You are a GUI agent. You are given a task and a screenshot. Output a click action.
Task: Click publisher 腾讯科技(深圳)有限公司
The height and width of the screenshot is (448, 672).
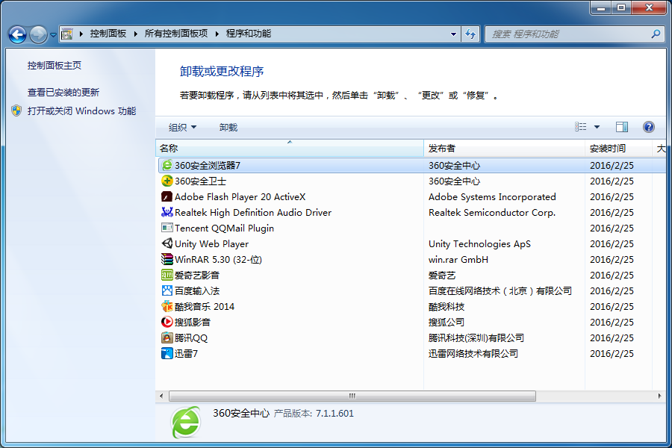click(x=476, y=337)
